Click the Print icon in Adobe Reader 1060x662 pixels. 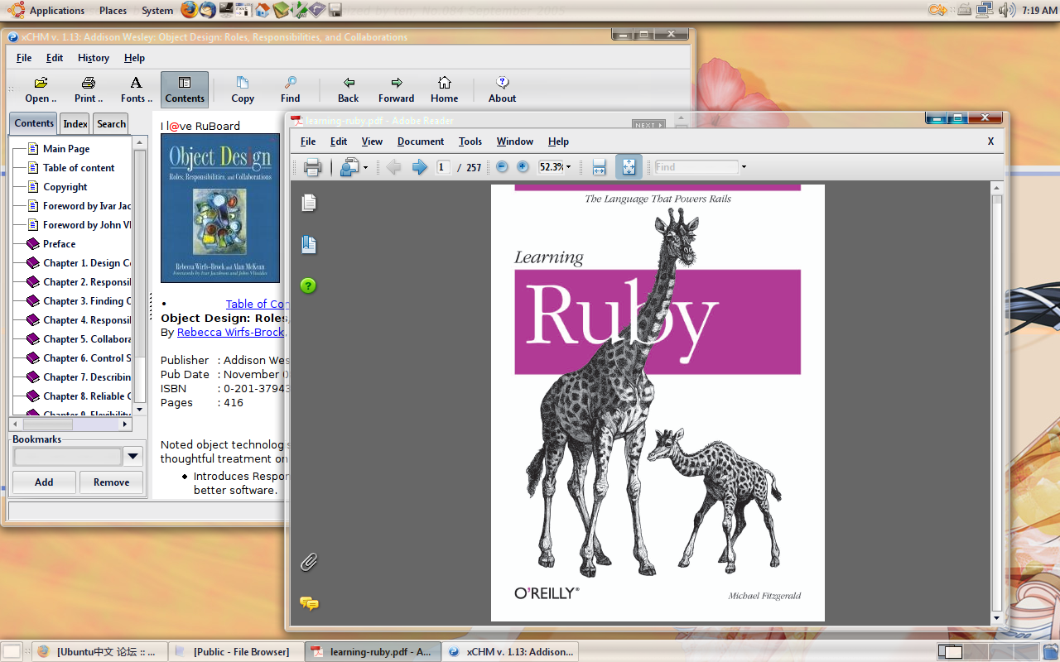pyautogui.click(x=312, y=167)
